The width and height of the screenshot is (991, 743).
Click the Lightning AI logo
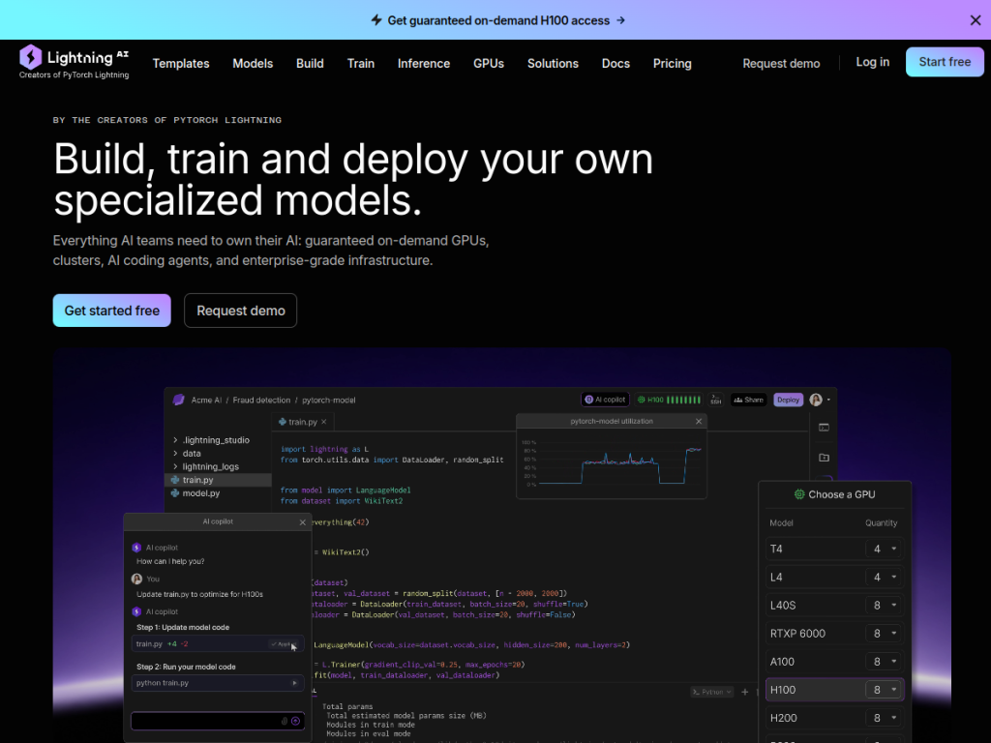[74, 62]
